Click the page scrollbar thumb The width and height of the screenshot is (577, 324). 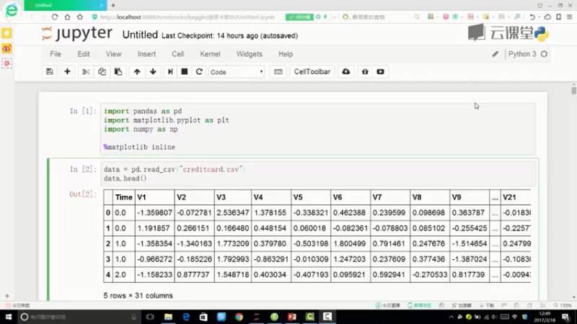(573, 91)
